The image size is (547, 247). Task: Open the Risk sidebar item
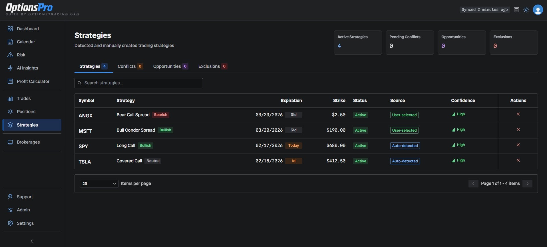point(32,55)
